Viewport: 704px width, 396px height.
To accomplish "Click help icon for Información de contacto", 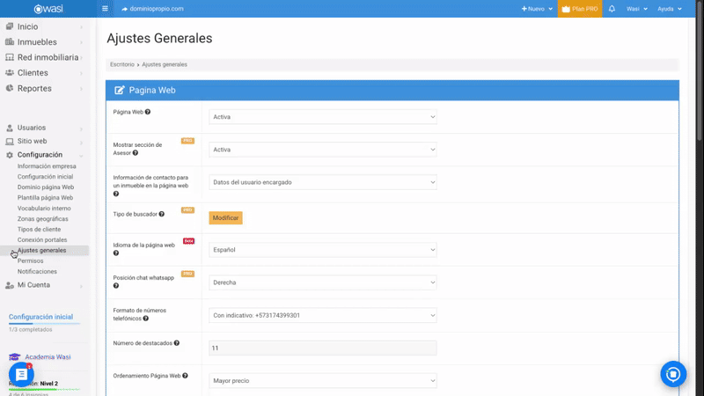I will (116, 194).
